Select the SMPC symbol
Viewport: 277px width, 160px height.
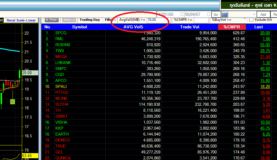pos(61,69)
